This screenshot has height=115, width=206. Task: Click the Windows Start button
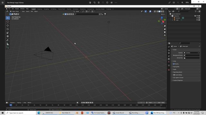[3, 113]
